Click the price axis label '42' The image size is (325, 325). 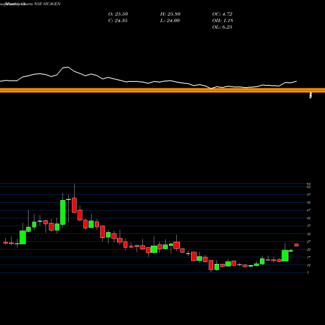(x=309, y=218)
